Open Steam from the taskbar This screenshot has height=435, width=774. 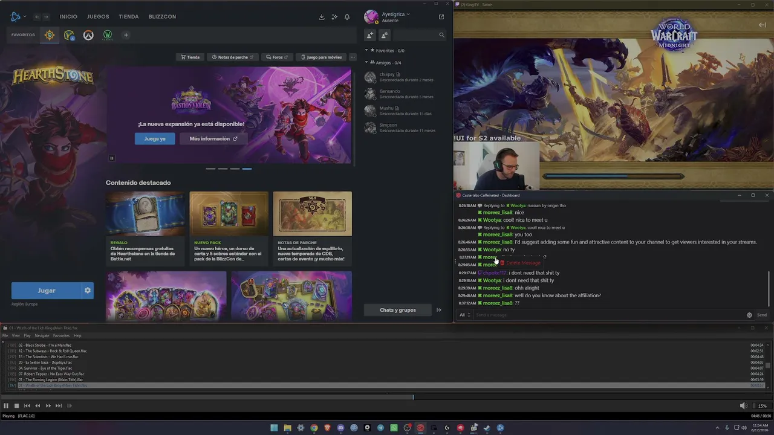tap(487, 428)
